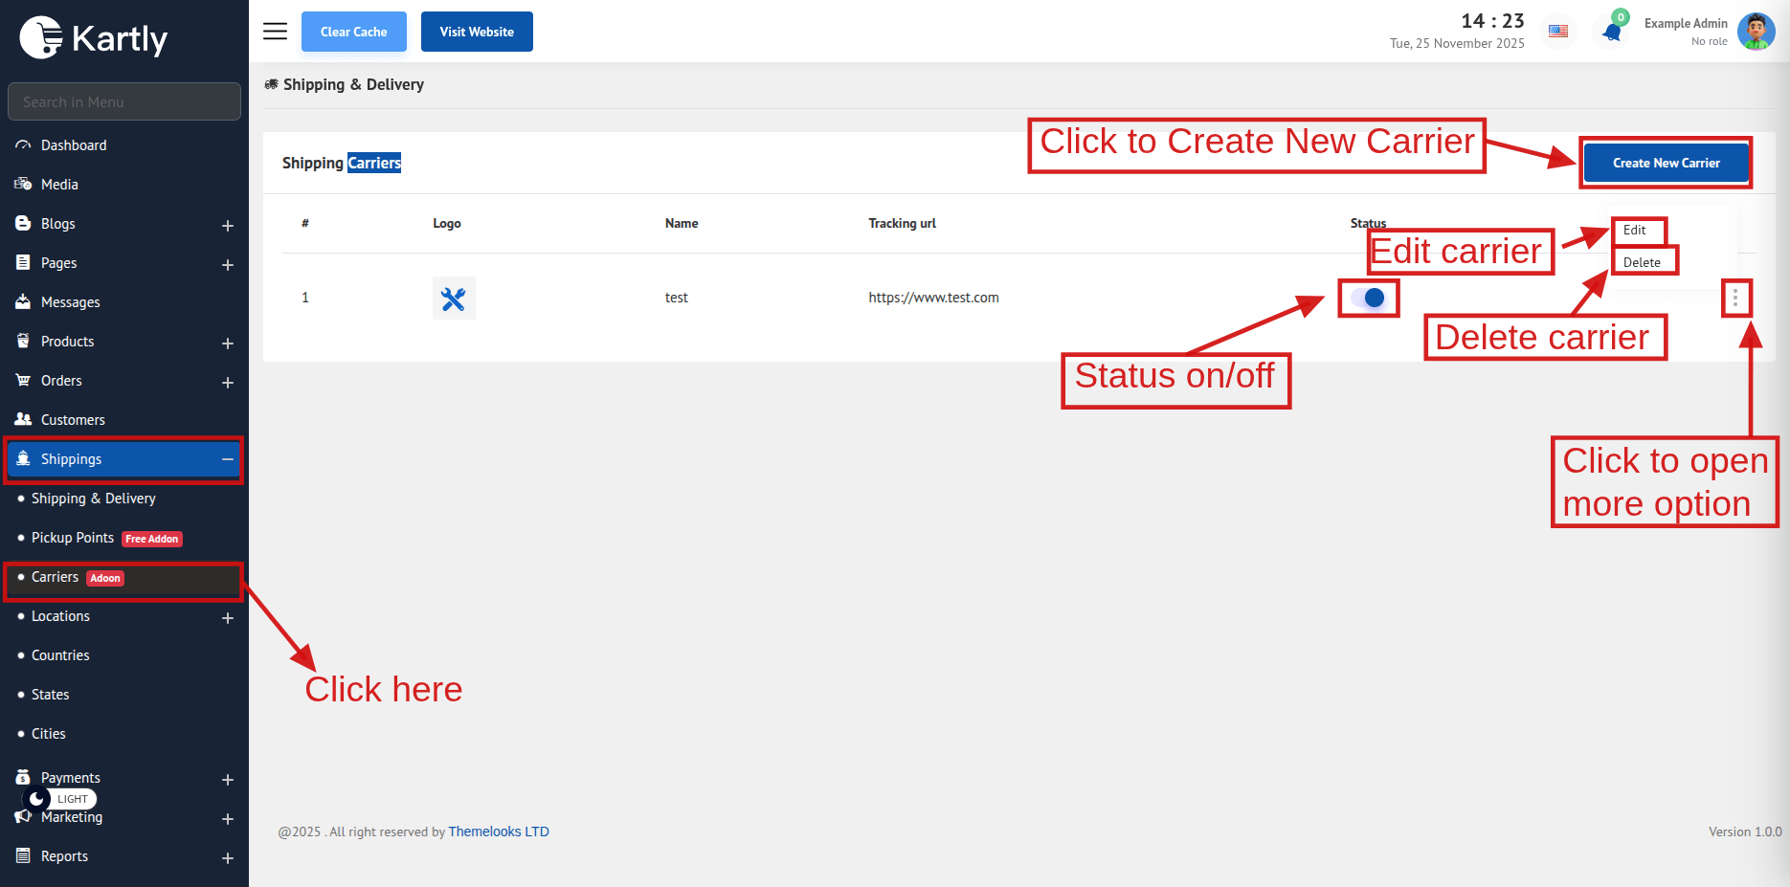
Task: Expand the Products submenu
Action: (227, 344)
